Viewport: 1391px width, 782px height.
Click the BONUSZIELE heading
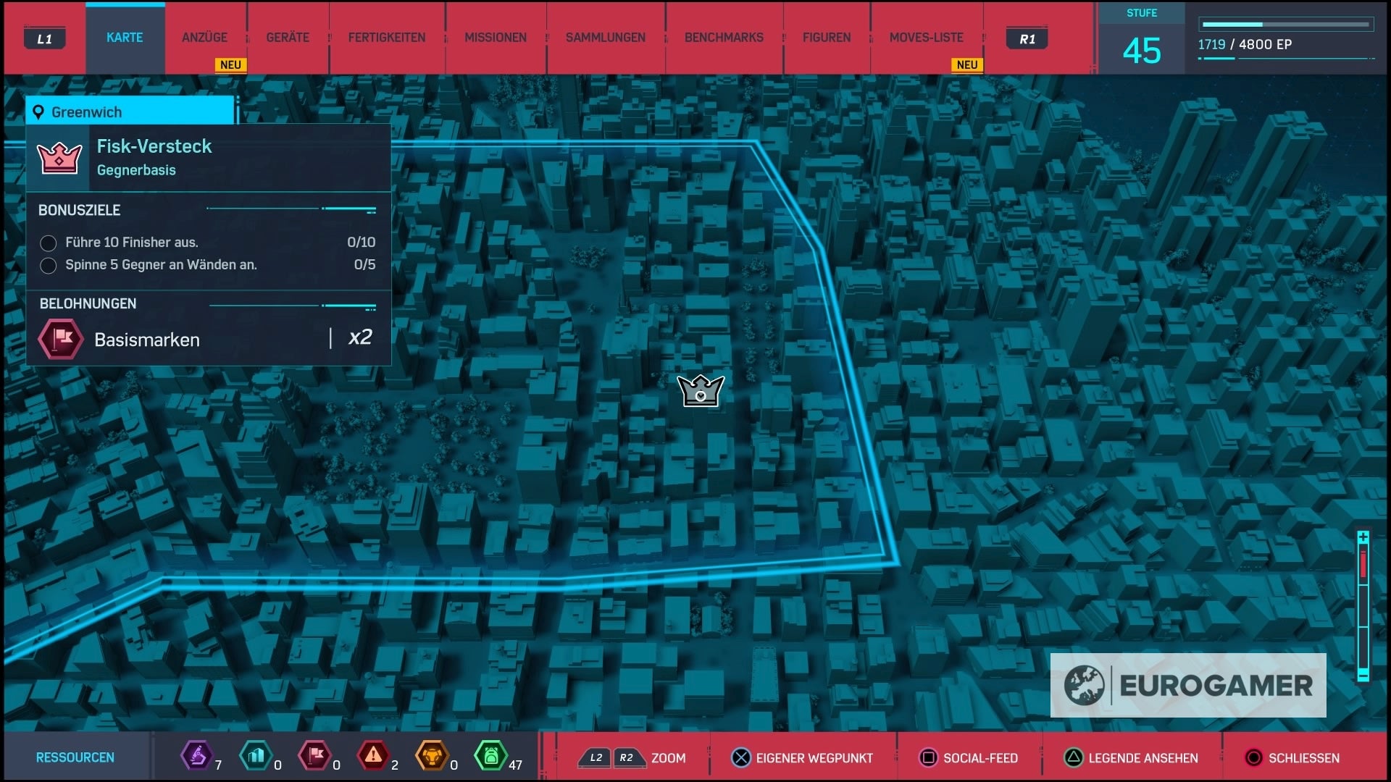click(79, 210)
